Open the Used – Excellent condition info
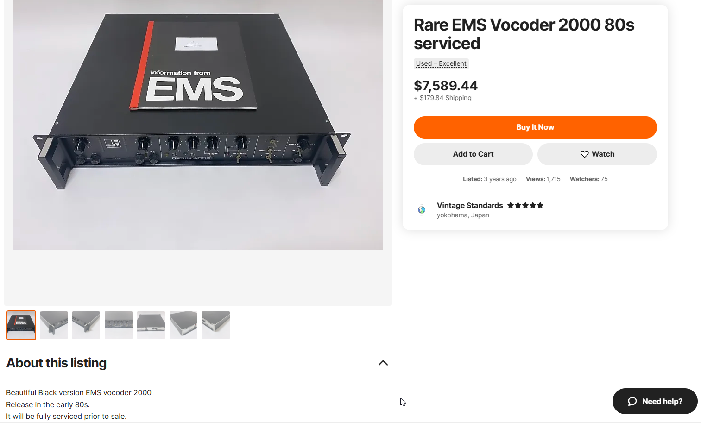701x423 pixels. click(441, 64)
